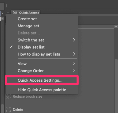Click the Delete command in list
The width and height of the screenshot is (118, 113).
pos(18,110)
